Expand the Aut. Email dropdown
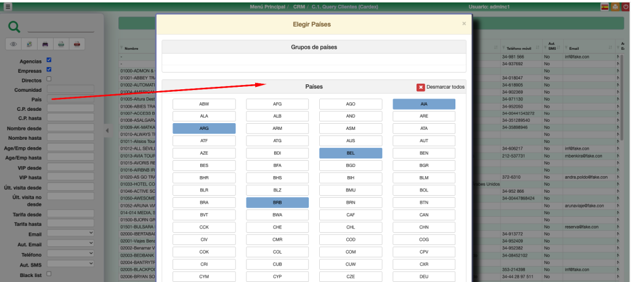Viewport: 631px width, 282px height. tap(70, 243)
